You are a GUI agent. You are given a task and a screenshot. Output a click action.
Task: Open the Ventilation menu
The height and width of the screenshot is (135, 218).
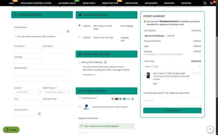131,3
